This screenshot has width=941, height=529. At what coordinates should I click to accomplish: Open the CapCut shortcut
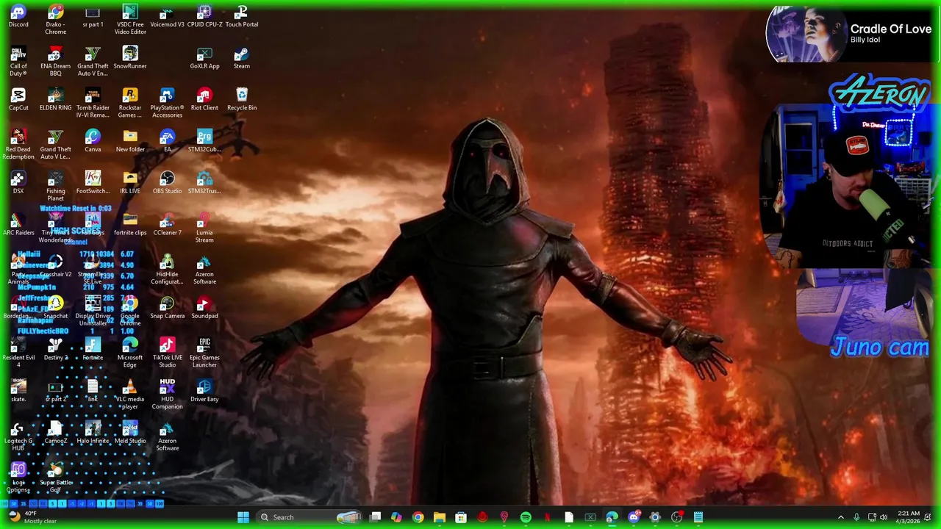point(18,100)
